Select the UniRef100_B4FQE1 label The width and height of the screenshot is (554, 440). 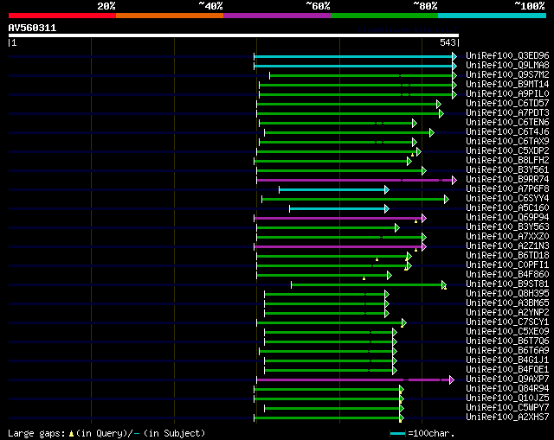point(507,370)
